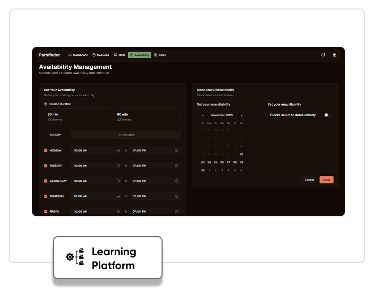374x299 pixels.
Task: Click the notifications bell icon
Action: (323, 55)
